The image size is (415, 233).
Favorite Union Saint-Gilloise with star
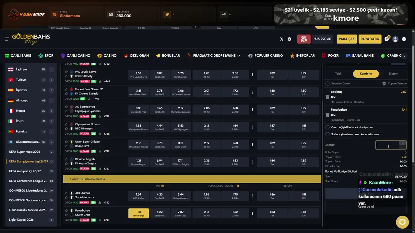[x=66, y=142]
